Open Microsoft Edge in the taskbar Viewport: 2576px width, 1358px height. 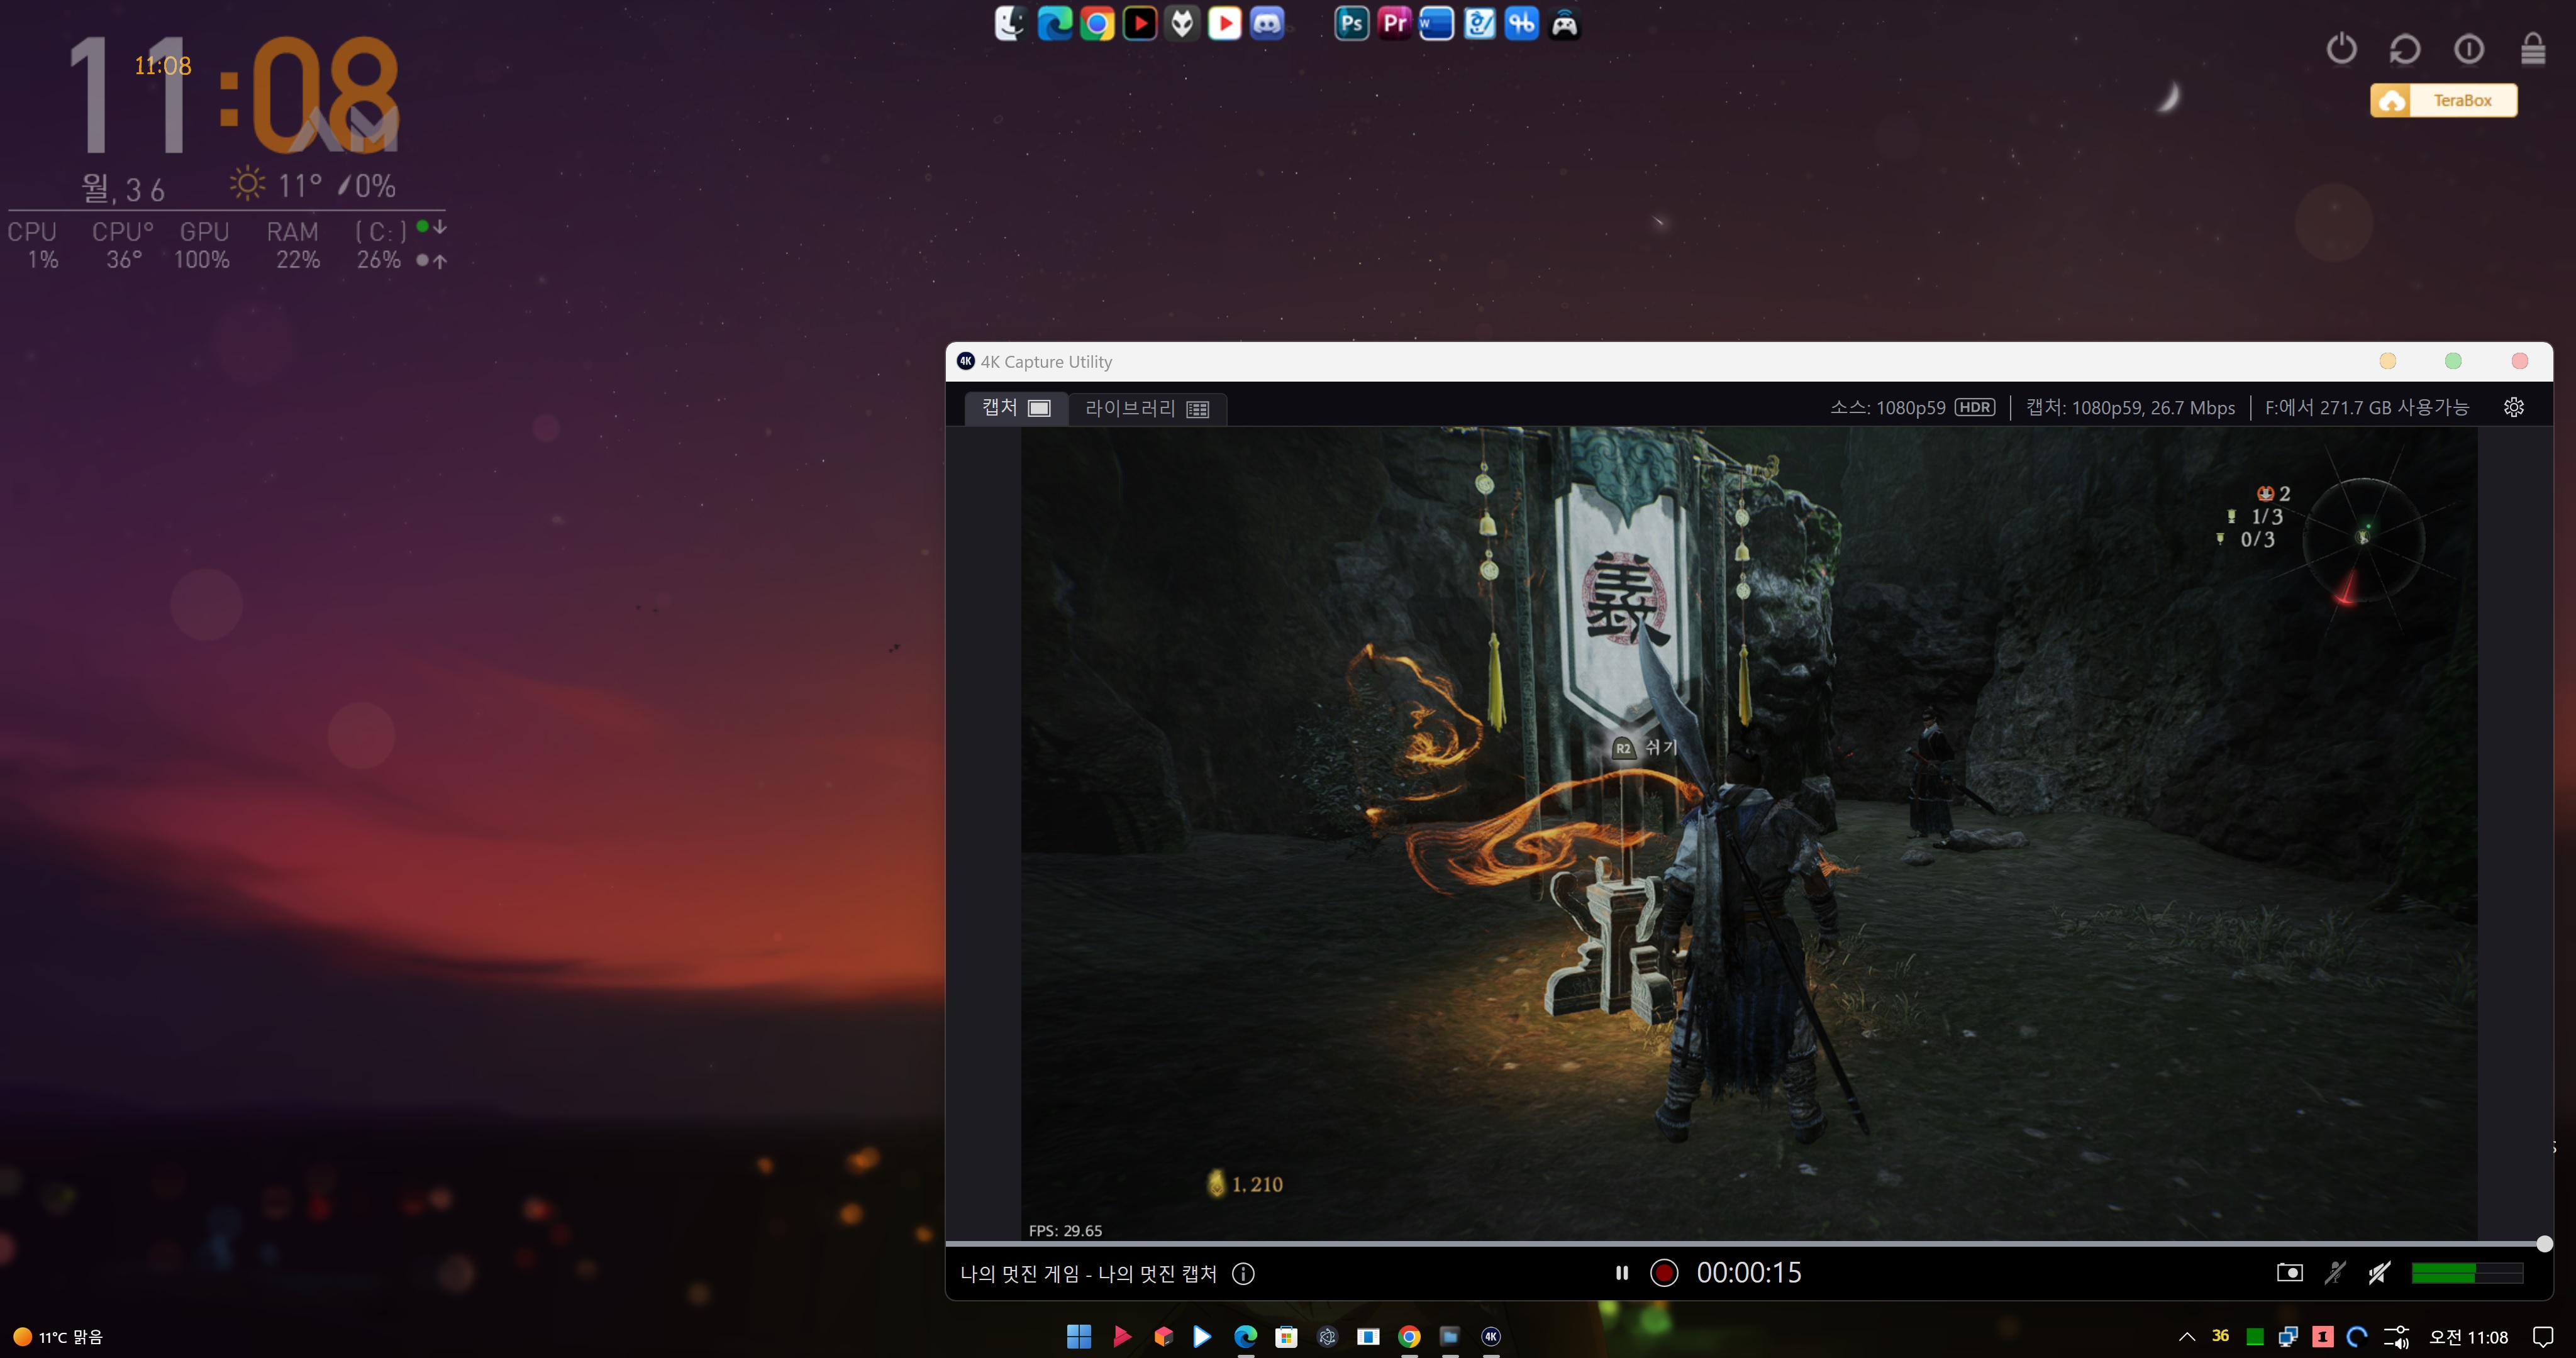tap(1245, 1336)
